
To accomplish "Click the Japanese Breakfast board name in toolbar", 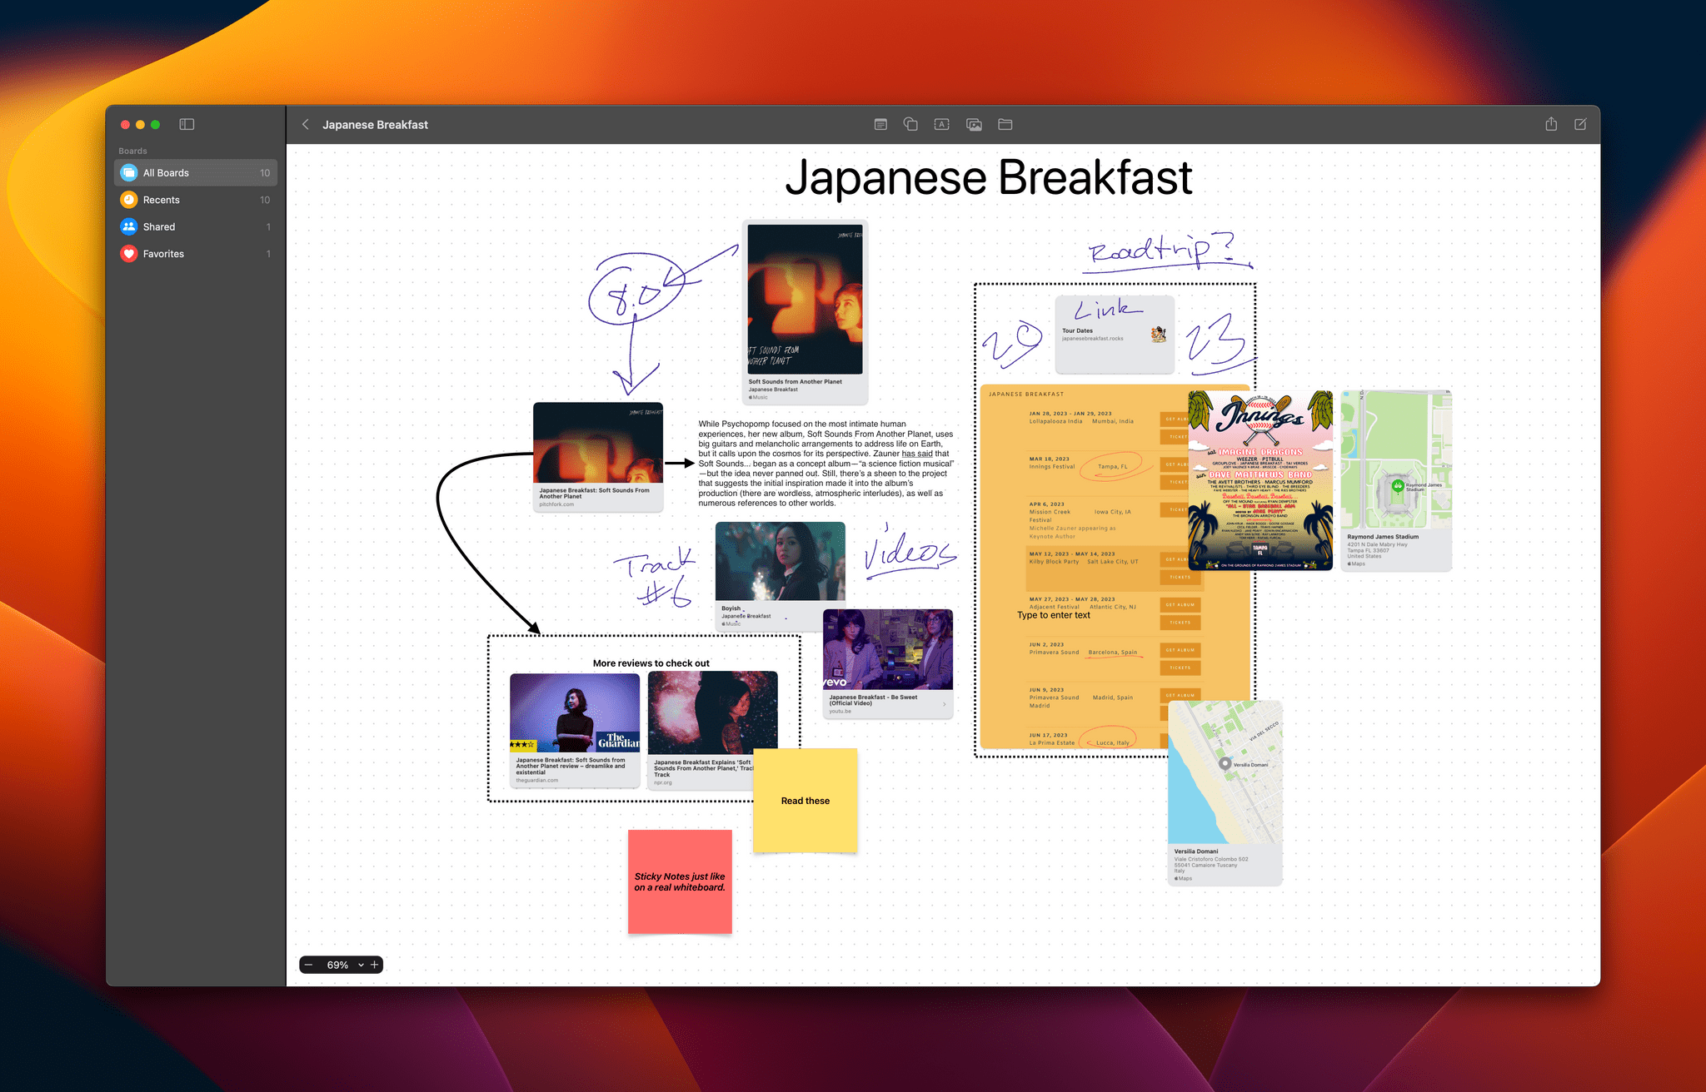I will pyautogui.click(x=375, y=125).
